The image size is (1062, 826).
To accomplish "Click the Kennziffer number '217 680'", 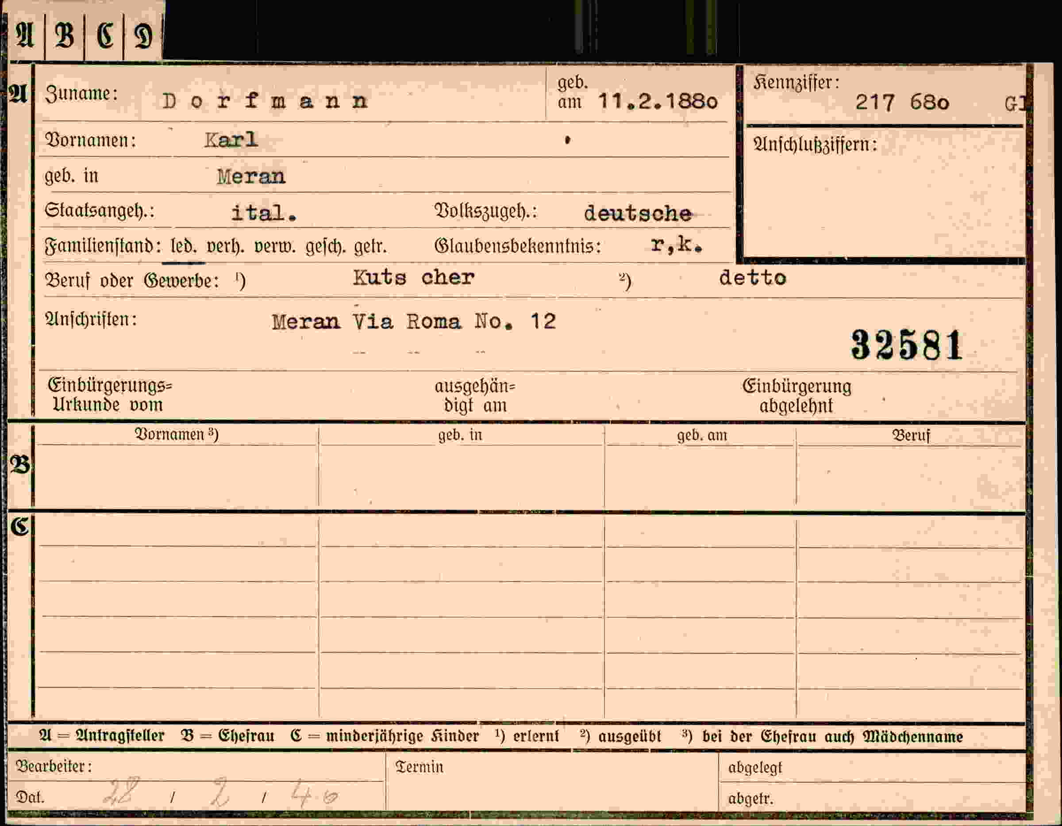I will [x=902, y=103].
